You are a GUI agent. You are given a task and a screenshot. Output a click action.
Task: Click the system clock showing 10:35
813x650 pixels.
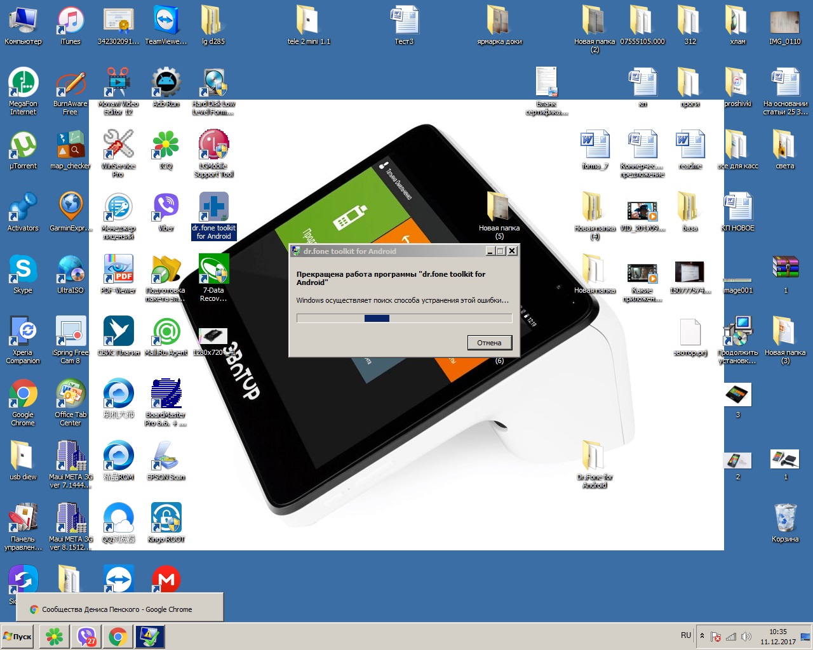tap(777, 637)
